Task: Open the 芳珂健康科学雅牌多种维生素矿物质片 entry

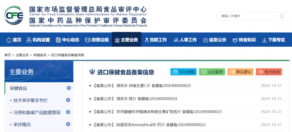Action: pyautogui.click(x=157, y=112)
